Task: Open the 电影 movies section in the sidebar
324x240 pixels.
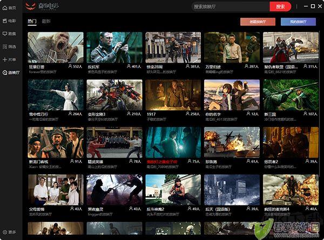Action: coord(9,21)
